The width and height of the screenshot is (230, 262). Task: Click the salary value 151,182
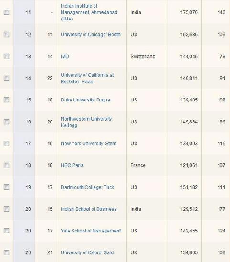point(189,187)
